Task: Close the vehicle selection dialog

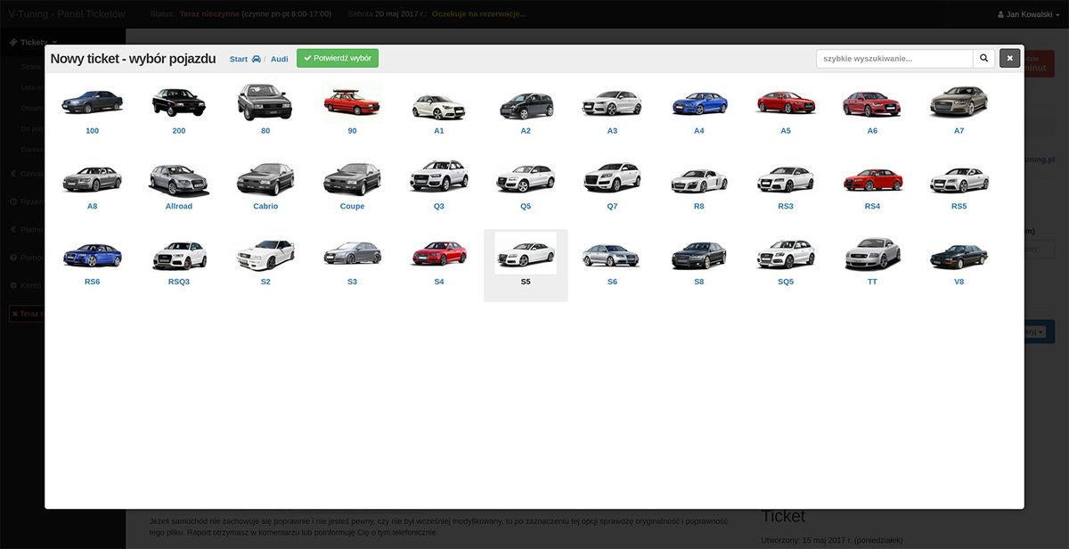Action: pyautogui.click(x=1009, y=59)
